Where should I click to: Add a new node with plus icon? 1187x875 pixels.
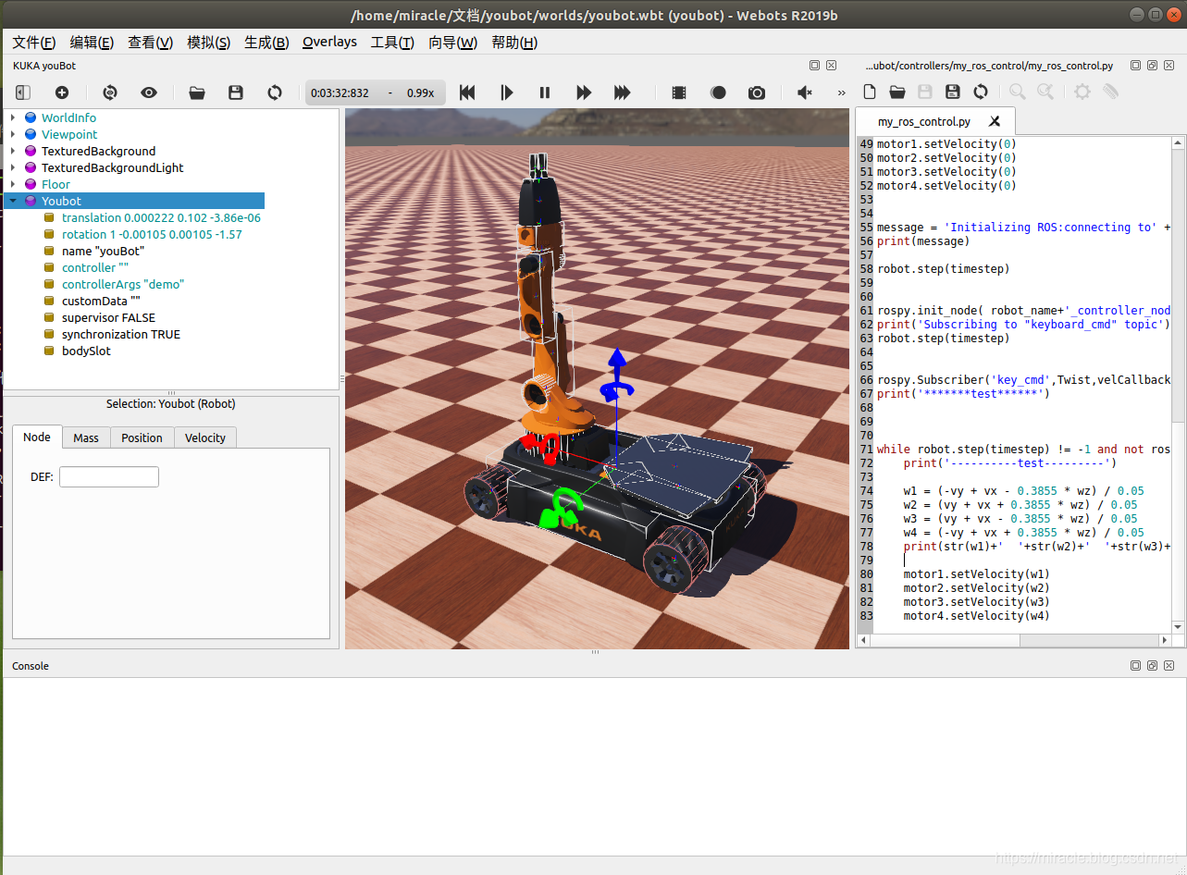point(62,92)
